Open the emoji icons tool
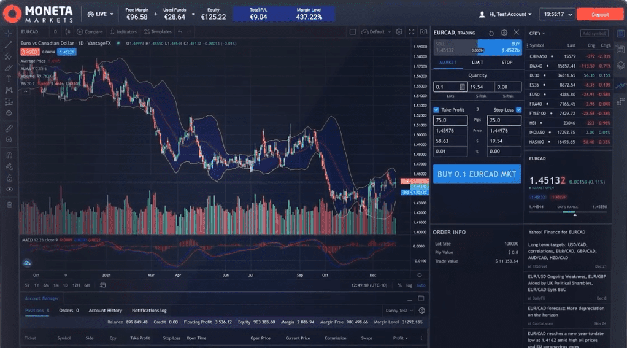This screenshot has height=348, width=627. coord(9,113)
